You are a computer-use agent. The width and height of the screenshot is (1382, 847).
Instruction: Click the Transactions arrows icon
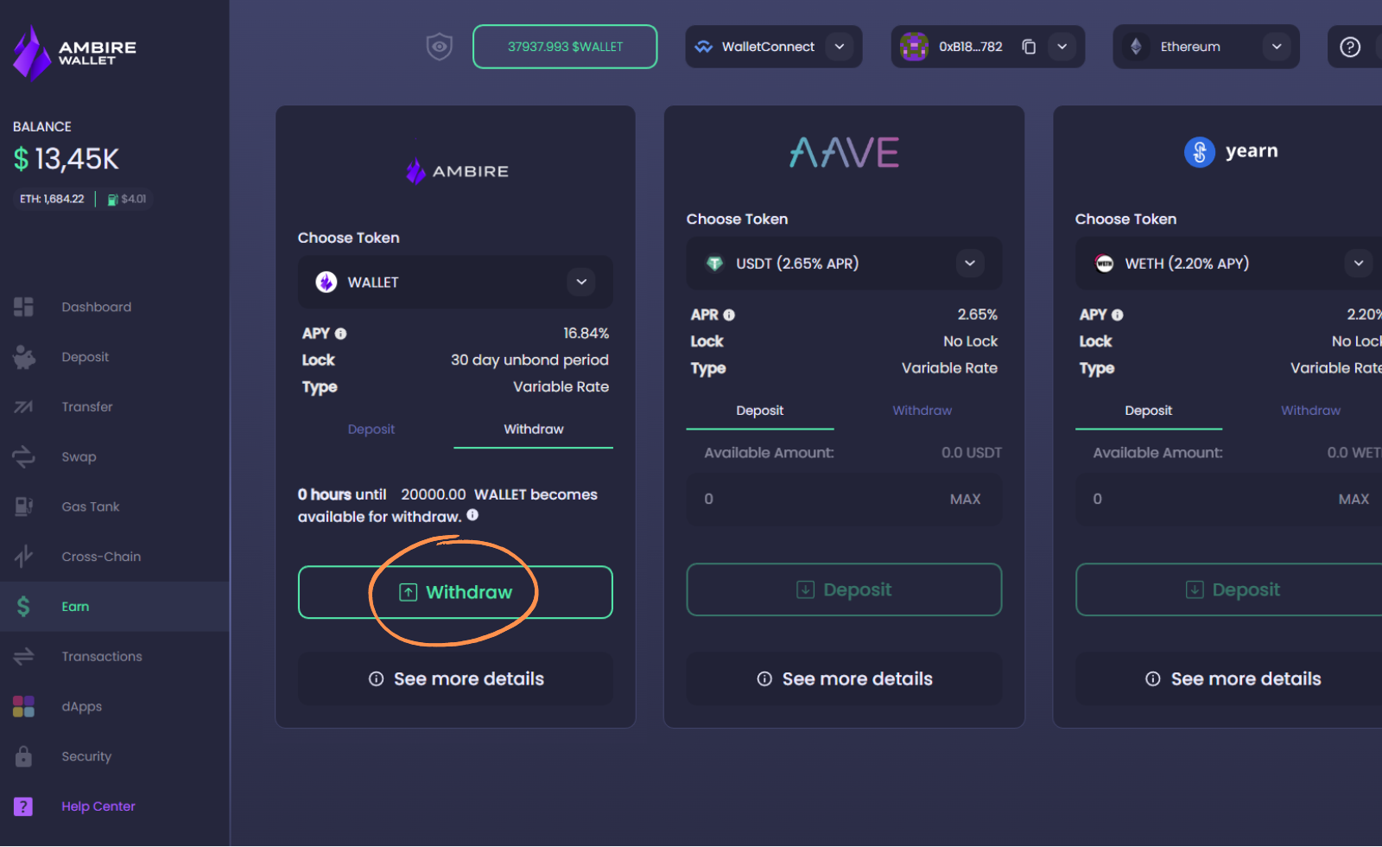[23, 657]
